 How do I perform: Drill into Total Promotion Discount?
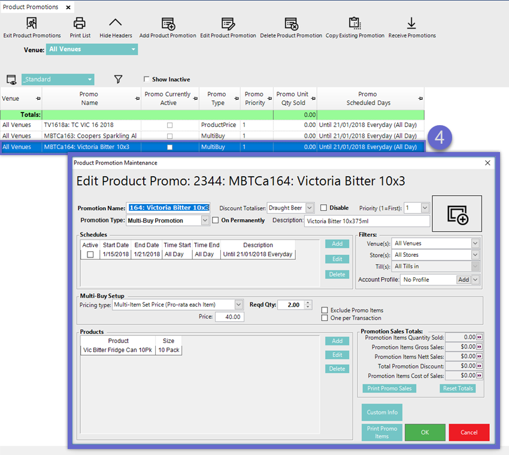479,366
